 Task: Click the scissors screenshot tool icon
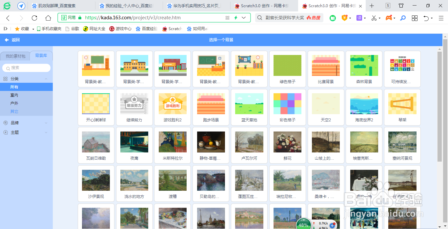374,18
